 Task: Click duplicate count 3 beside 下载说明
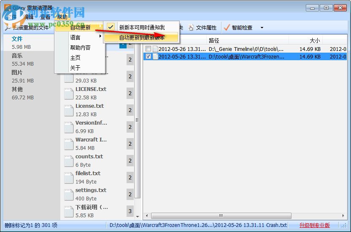(130, 211)
